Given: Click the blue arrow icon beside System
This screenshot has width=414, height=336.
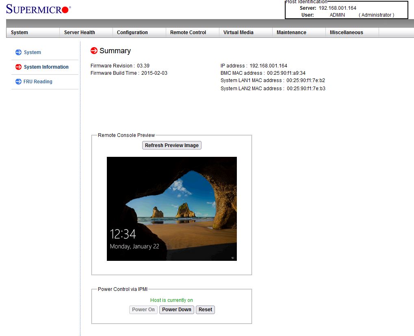Looking at the screenshot, I should [x=18, y=52].
